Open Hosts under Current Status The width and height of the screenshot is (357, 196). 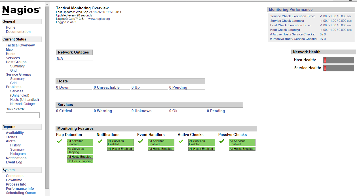point(11,54)
